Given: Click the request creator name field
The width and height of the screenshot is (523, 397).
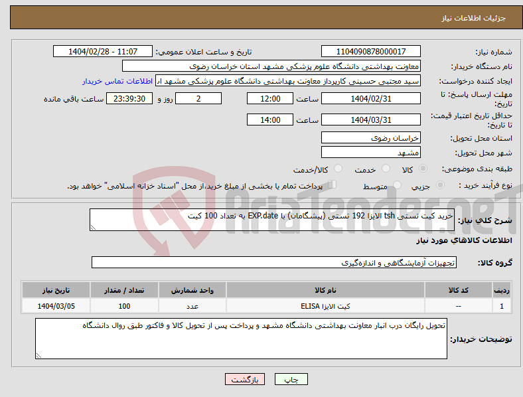Looking at the screenshot, I should (288, 81).
